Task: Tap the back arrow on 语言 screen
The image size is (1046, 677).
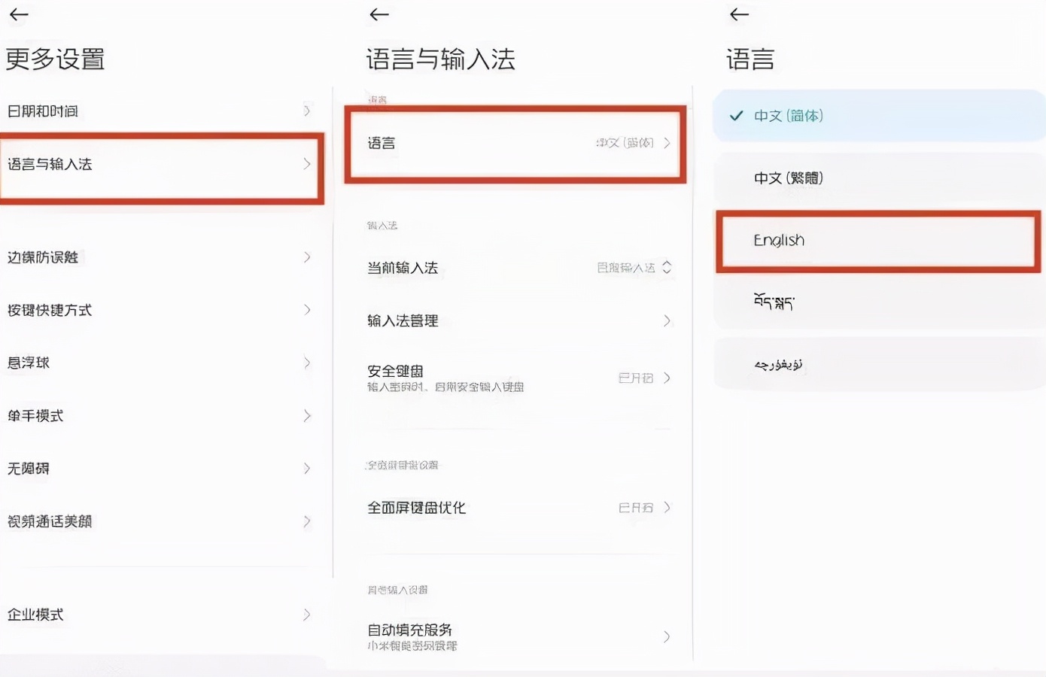Action: tap(738, 14)
